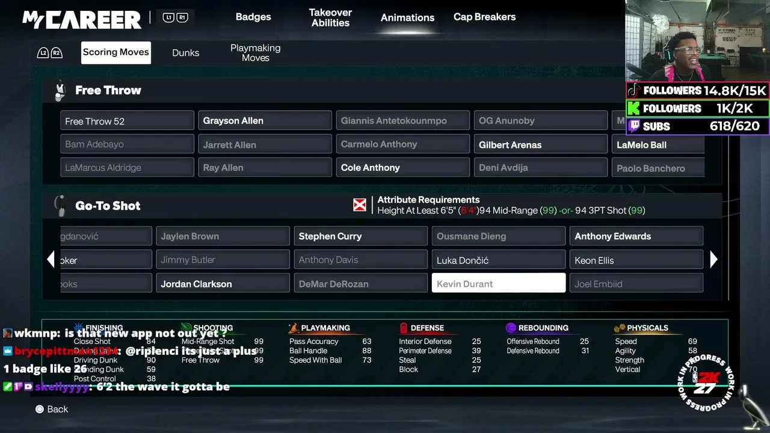
Task: Click the R2 trigger icon
Action: click(56, 53)
